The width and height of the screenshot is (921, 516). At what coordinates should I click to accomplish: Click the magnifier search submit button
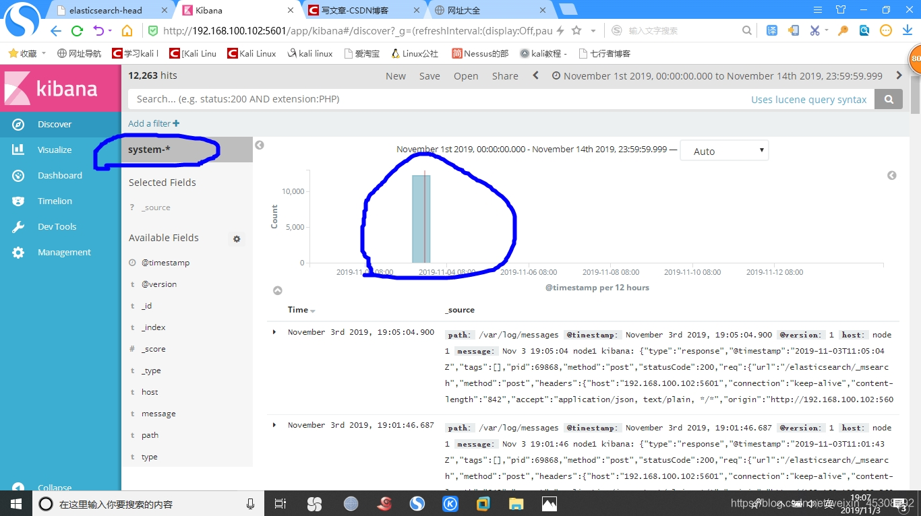(889, 99)
